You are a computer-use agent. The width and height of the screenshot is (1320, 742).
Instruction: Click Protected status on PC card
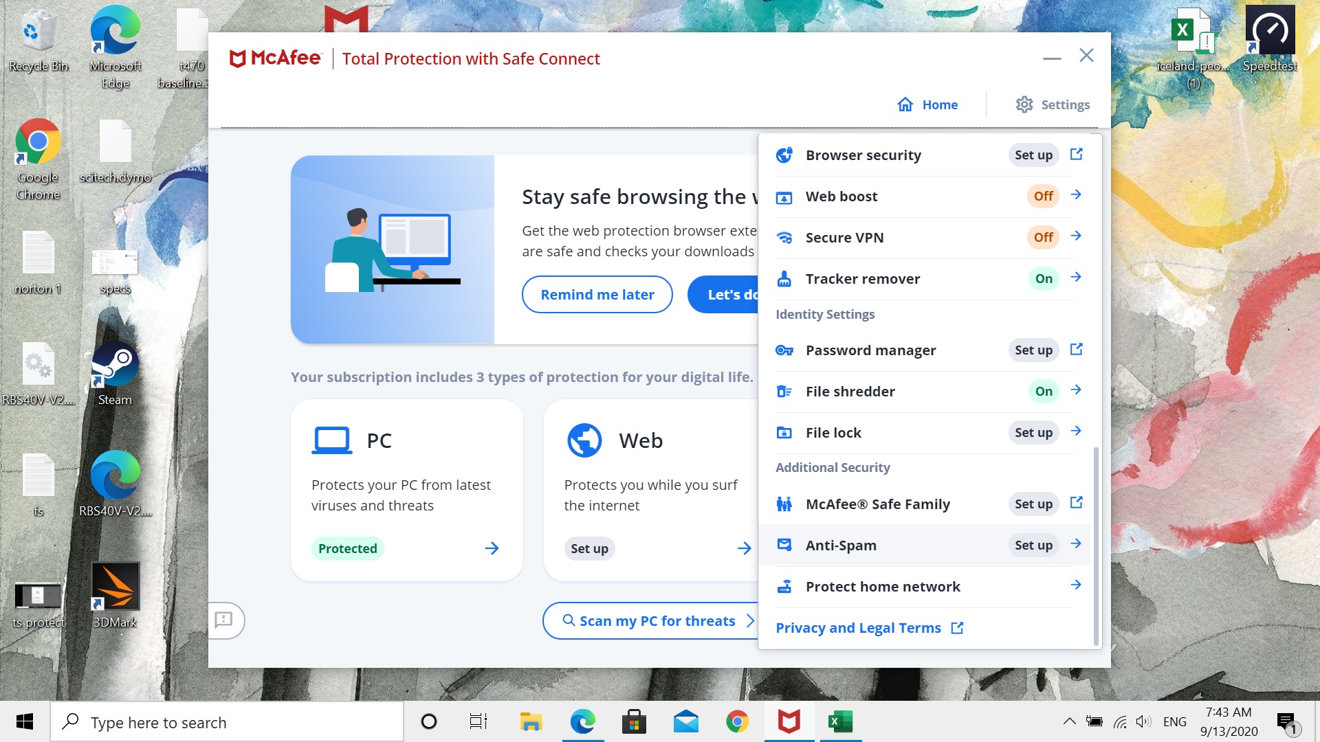coord(347,548)
